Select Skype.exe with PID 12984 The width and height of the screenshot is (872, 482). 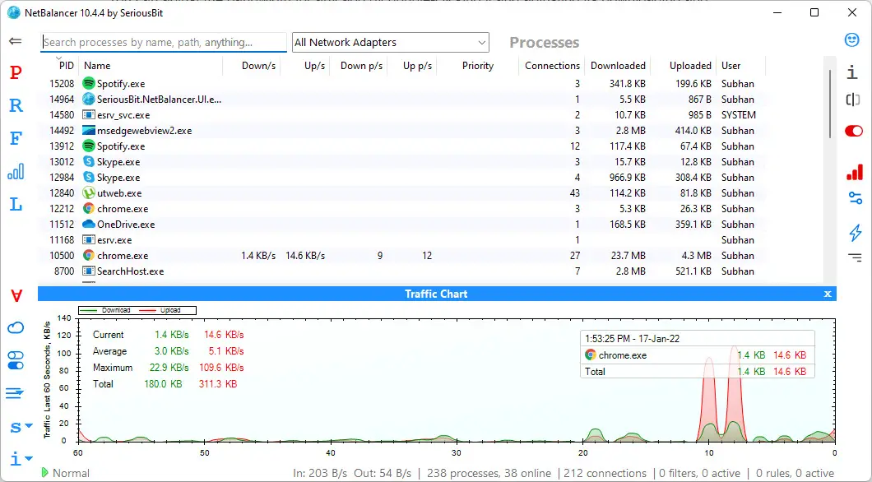[x=402, y=178]
